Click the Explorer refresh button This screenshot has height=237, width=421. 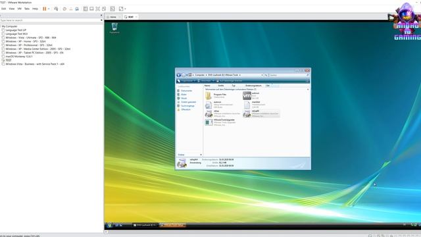click(x=266, y=75)
